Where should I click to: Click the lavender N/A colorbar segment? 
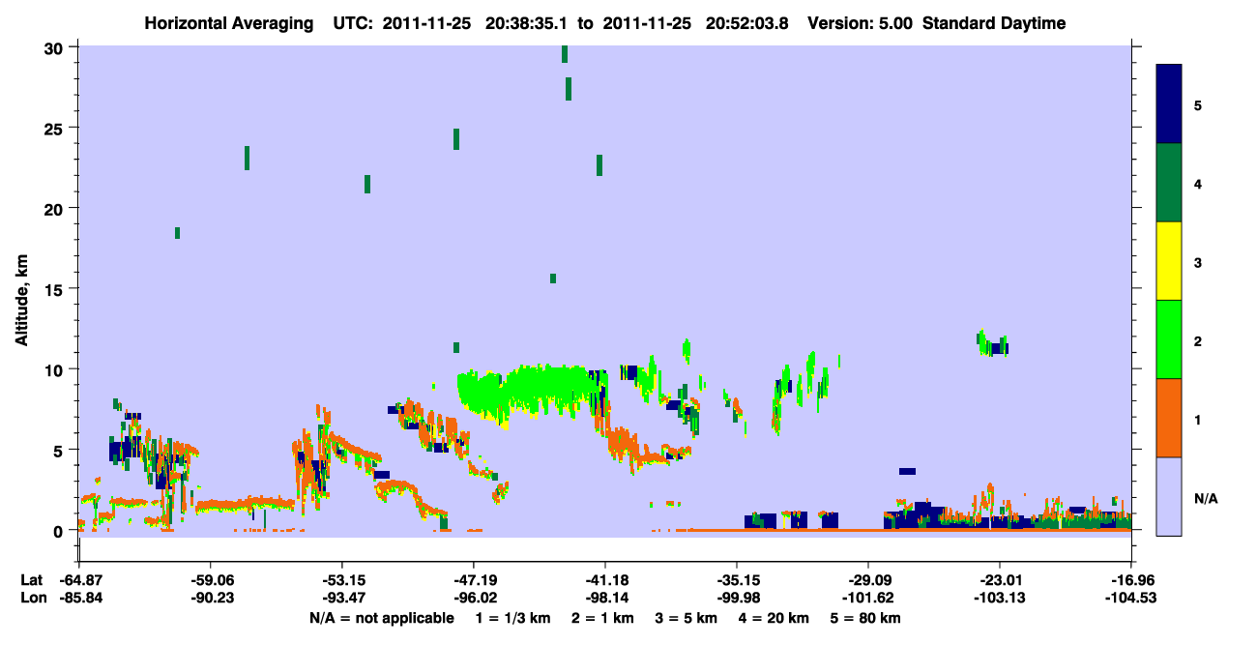[1169, 495]
